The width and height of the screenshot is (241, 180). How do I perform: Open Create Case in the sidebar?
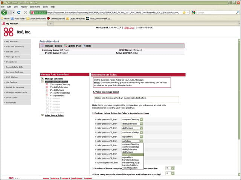pos(17,52)
